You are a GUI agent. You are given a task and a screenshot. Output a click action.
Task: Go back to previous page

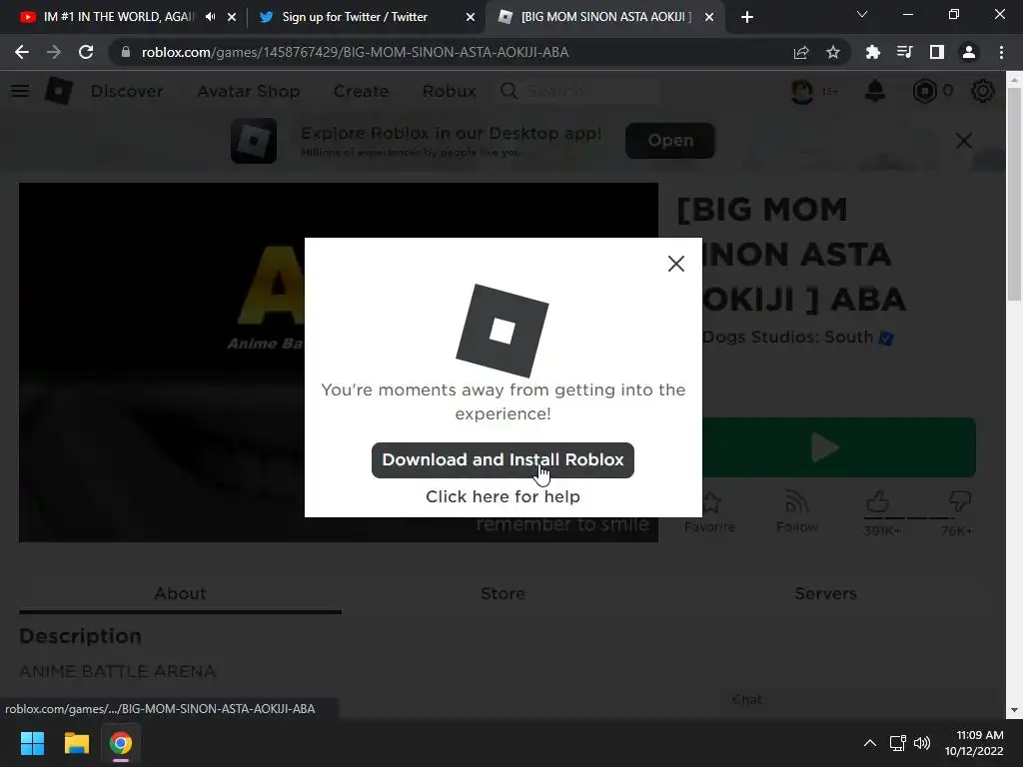(x=22, y=52)
